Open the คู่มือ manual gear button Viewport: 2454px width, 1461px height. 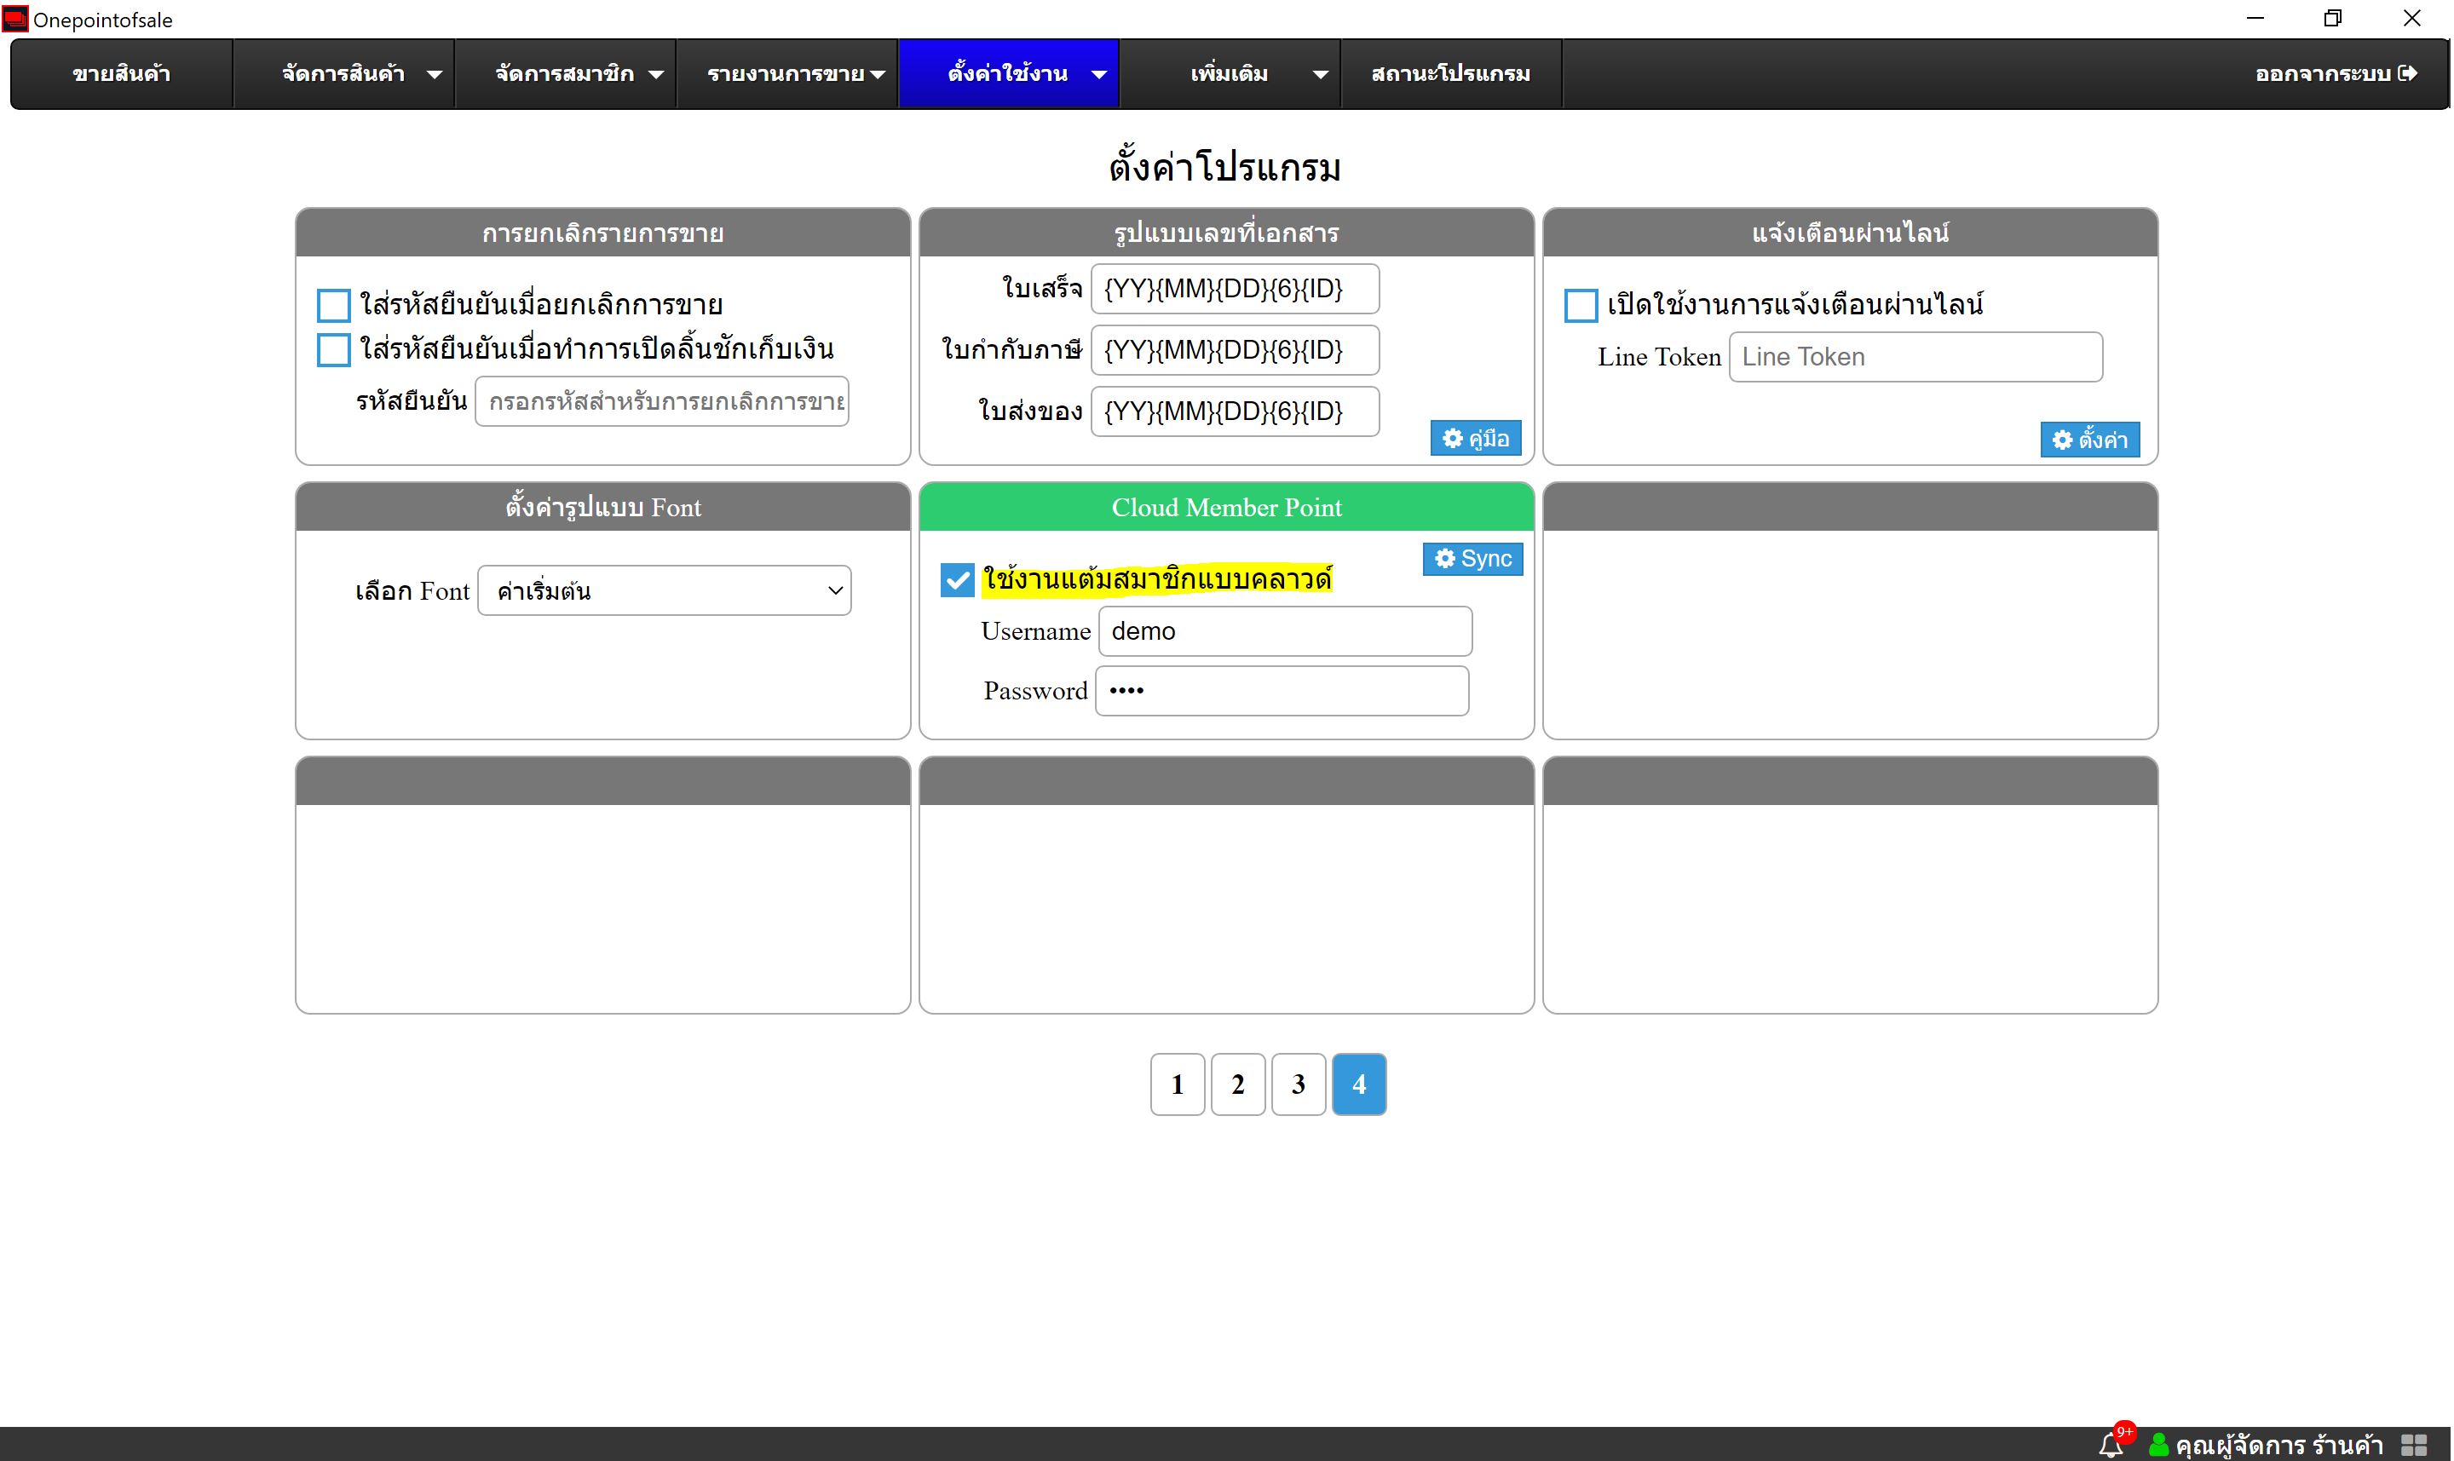[x=1475, y=438]
